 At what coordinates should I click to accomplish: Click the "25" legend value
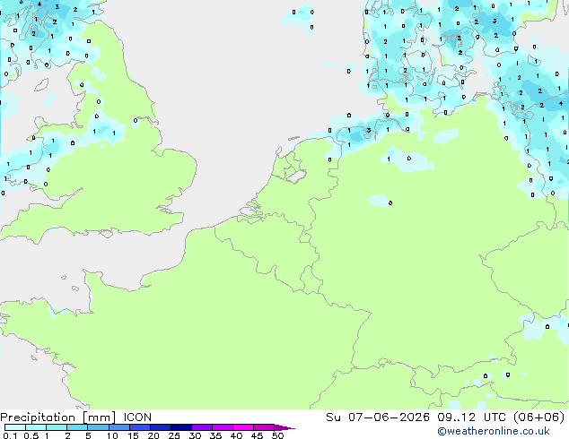click(x=174, y=435)
